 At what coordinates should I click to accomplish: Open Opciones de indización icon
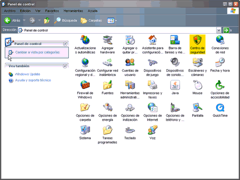pyautogui.click(x=130, y=112)
